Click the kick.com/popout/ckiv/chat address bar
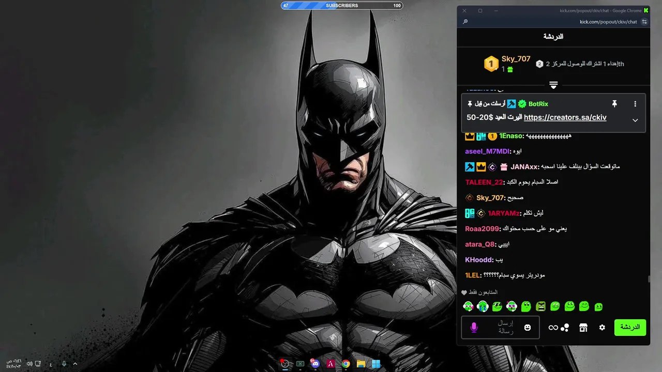This screenshot has width=662, height=372. pos(608,22)
